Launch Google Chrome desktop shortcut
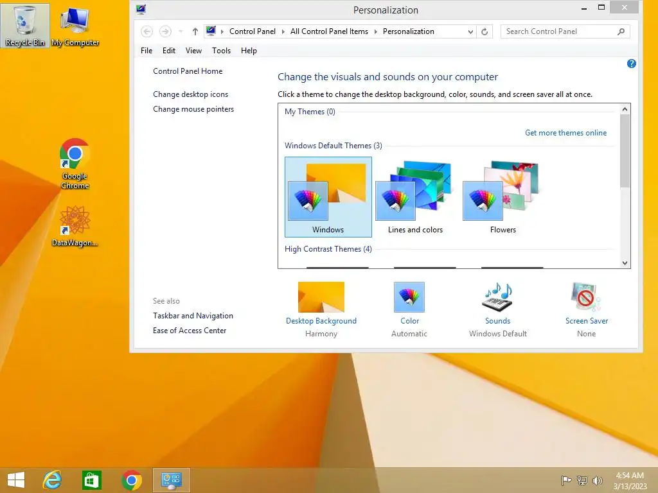This screenshot has height=493, width=658. (x=75, y=164)
